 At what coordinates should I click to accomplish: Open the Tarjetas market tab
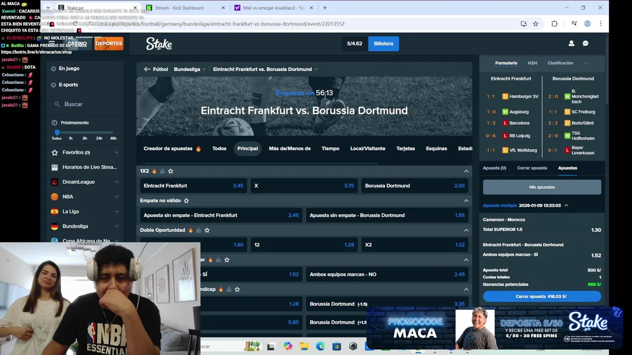[x=405, y=148]
